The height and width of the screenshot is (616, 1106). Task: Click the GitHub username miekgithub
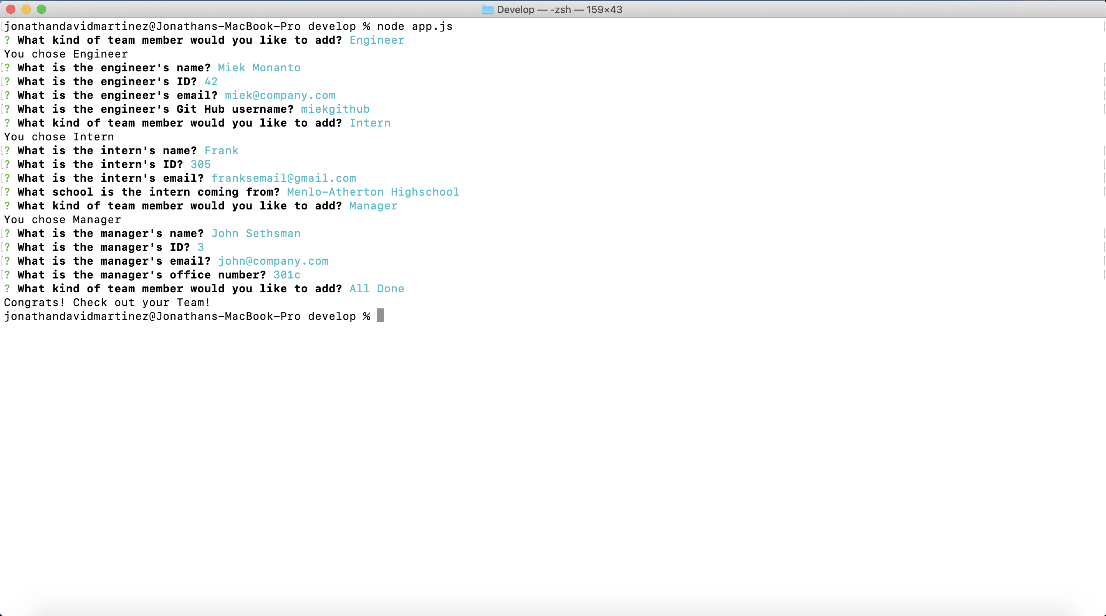(x=335, y=109)
